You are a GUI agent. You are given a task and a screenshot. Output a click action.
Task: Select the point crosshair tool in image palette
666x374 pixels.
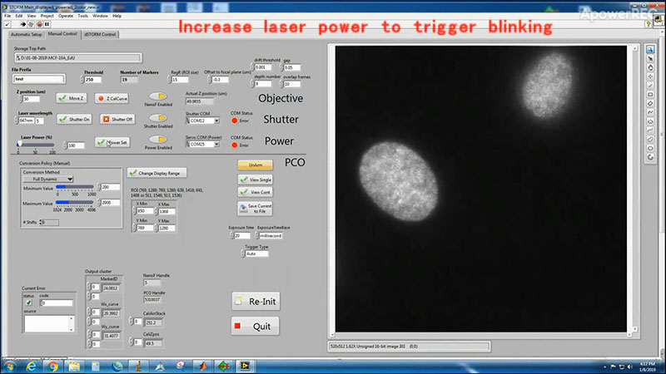650,76
